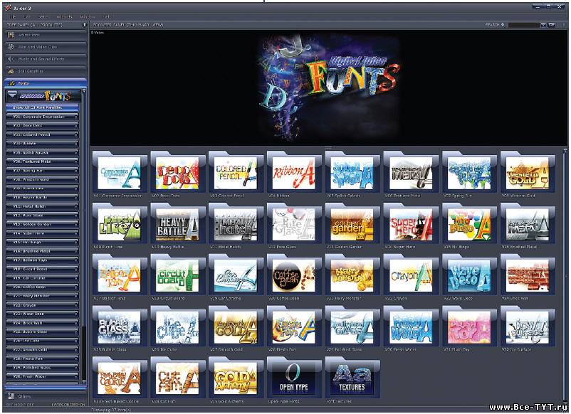571x414 pixels.
Task: Select V13: Golden Garden in tree list
Action: point(42,224)
